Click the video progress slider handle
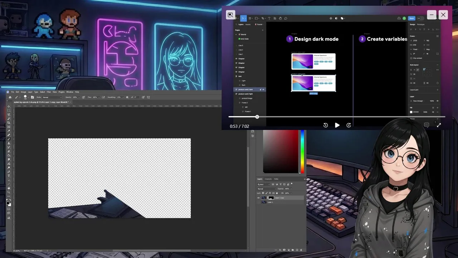458x258 pixels. (x=257, y=117)
